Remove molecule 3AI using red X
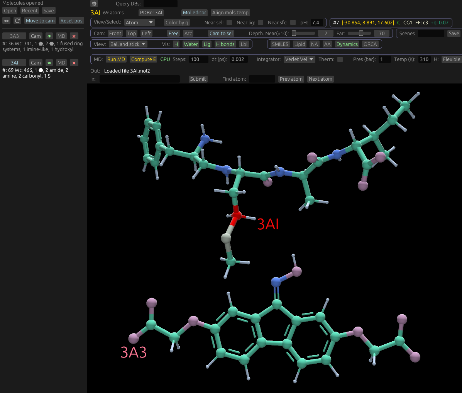 [74, 63]
